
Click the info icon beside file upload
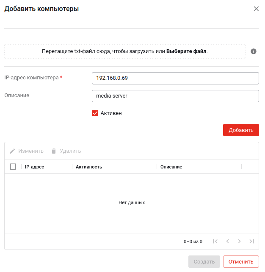click(x=254, y=51)
